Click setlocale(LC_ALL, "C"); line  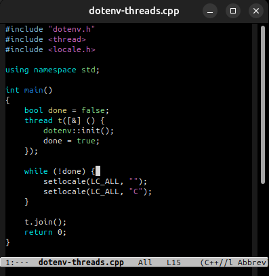point(98,191)
